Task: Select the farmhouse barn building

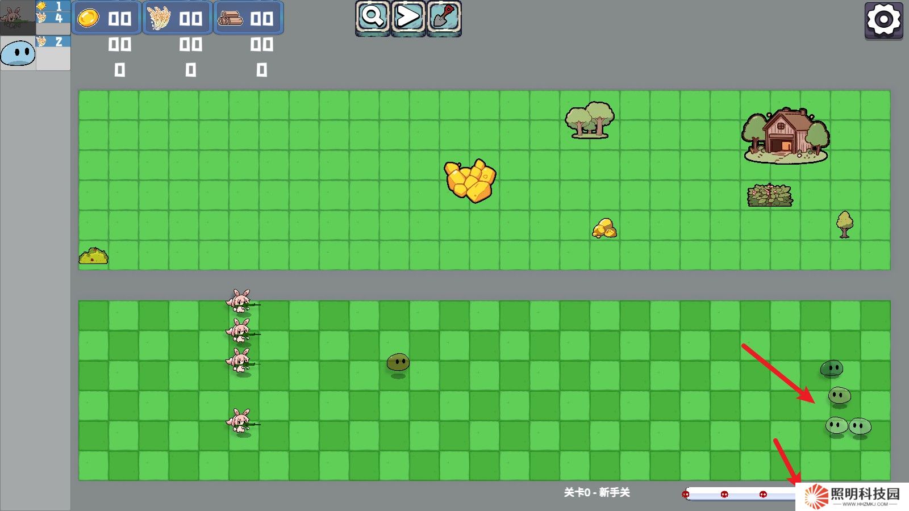Action: click(786, 135)
